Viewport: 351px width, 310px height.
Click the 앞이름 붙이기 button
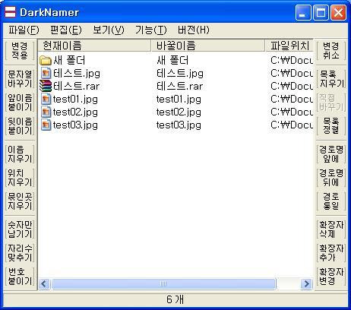(x=20, y=103)
